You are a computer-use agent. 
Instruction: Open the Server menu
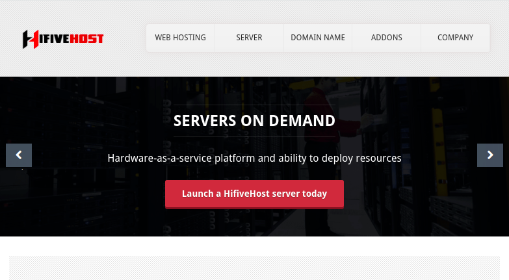pyautogui.click(x=249, y=38)
